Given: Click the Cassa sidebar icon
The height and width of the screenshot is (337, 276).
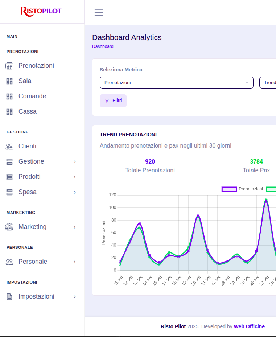Looking at the screenshot, I should 9,111.
